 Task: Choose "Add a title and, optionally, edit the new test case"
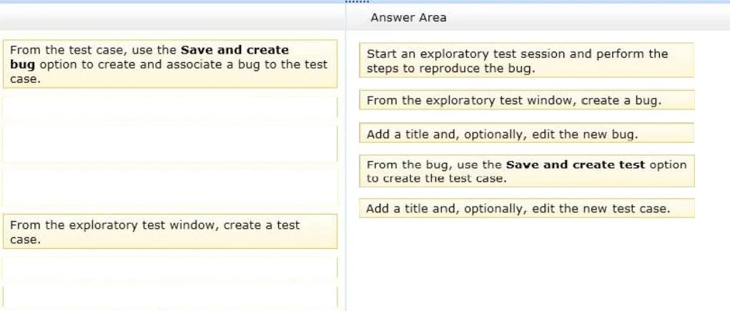[526, 209]
